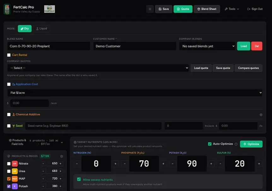
Task: Increase the Urea price with plus
Action: (x=61, y=171)
